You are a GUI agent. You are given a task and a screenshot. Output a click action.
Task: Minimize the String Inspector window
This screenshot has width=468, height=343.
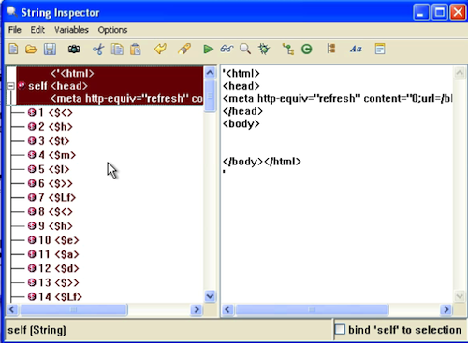coord(421,13)
